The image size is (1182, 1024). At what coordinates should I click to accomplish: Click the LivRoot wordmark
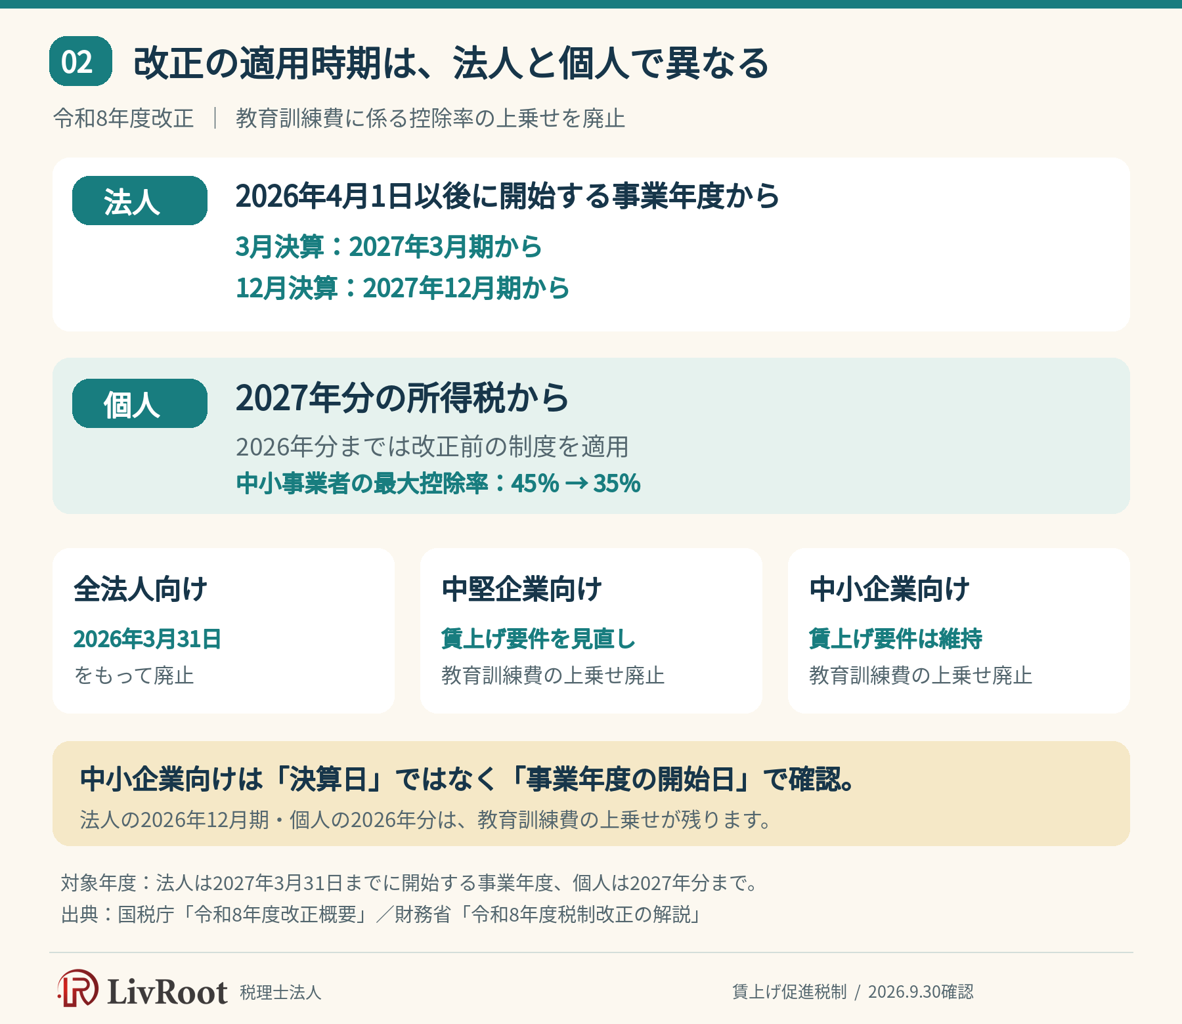167,991
